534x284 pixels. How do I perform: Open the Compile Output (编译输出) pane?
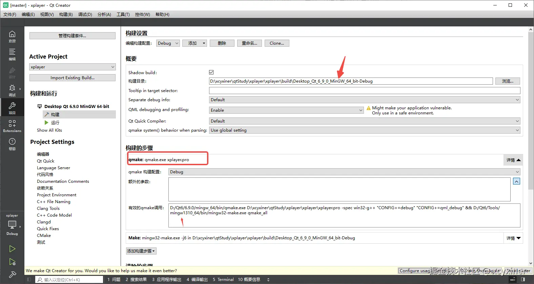click(x=197, y=280)
